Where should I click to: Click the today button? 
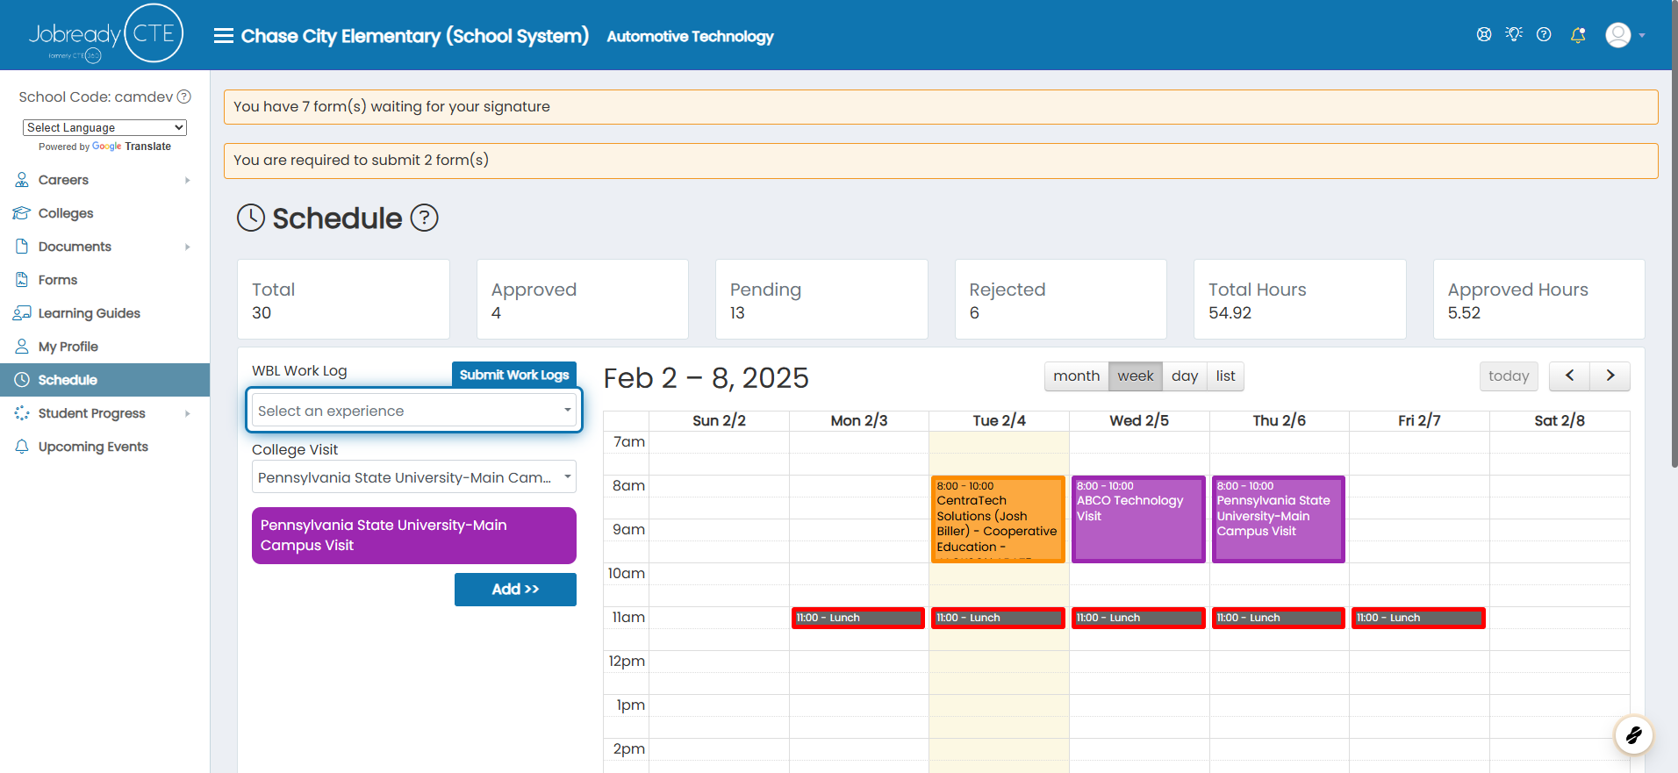tap(1509, 376)
